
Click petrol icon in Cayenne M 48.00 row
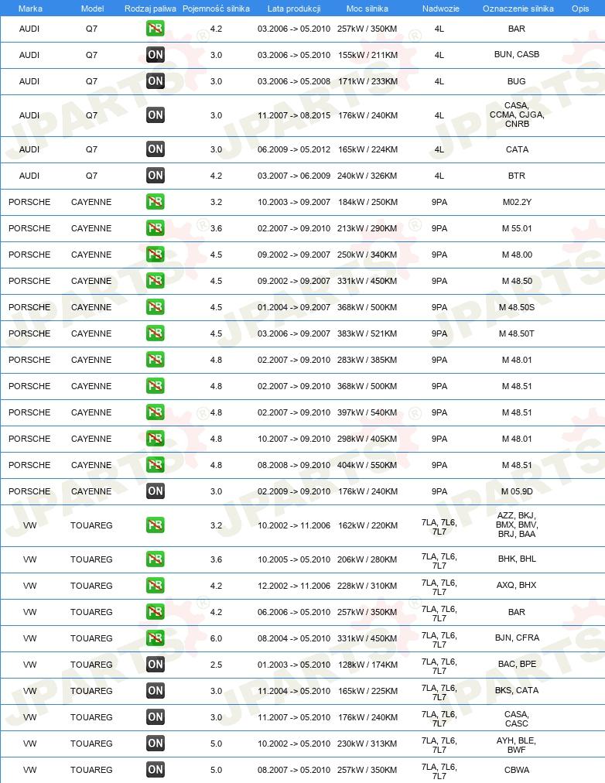click(x=156, y=255)
